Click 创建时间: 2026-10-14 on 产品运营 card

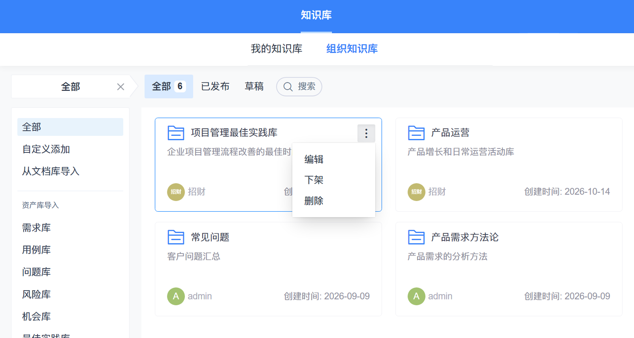[567, 192]
